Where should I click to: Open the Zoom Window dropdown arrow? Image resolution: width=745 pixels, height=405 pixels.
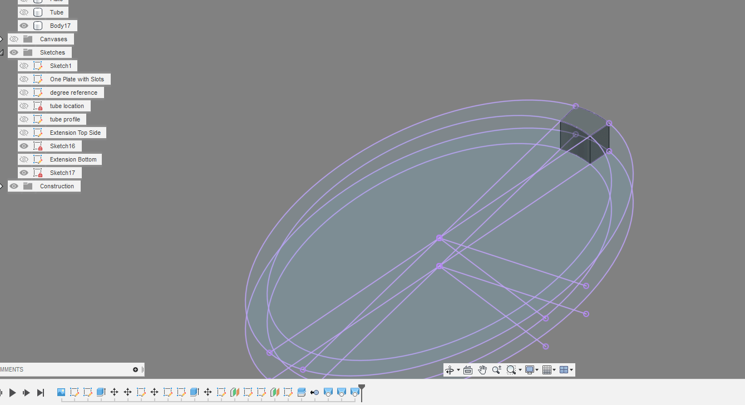pyautogui.click(x=520, y=370)
